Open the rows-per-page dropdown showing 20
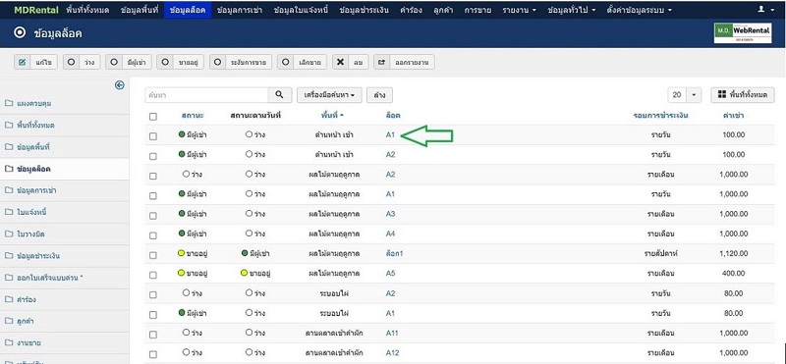This screenshot has width=786, height=364. (684, 94)
